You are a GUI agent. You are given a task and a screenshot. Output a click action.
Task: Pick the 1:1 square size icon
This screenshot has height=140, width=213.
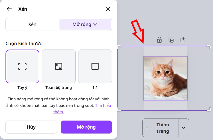[95, 66]
